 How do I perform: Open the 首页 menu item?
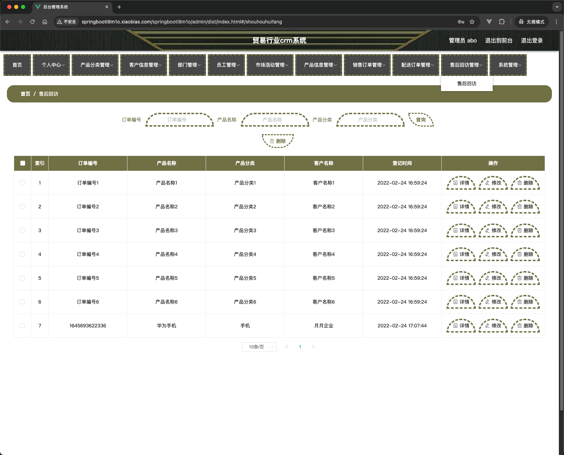(x=17, y=65)
